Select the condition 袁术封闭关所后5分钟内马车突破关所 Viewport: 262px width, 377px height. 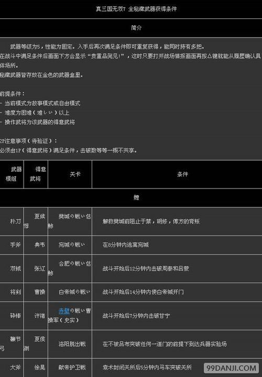coord(147,368)
